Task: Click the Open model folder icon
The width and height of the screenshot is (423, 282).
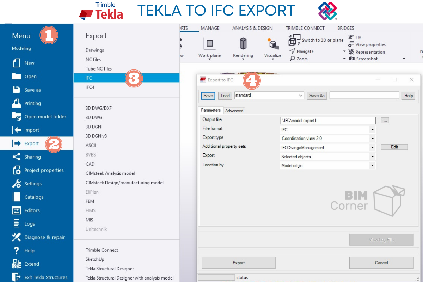Action: (x=16, y=116)
